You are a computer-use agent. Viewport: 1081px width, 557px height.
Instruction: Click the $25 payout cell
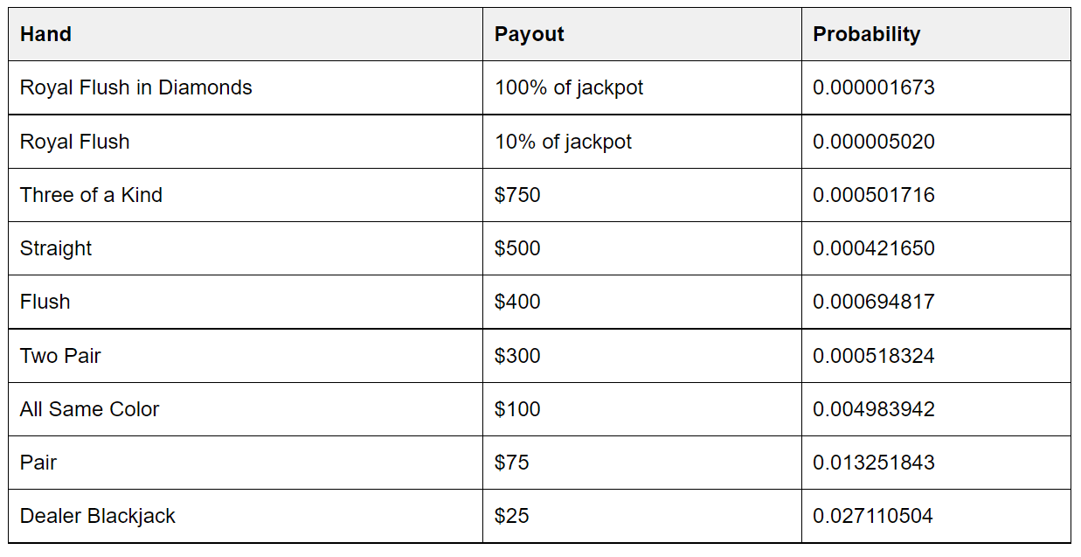642,516
